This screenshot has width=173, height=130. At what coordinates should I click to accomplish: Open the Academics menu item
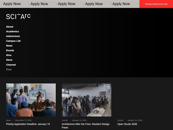[12, 31]
